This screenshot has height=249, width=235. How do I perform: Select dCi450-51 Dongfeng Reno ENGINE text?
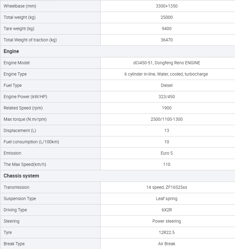click(166, 63)
